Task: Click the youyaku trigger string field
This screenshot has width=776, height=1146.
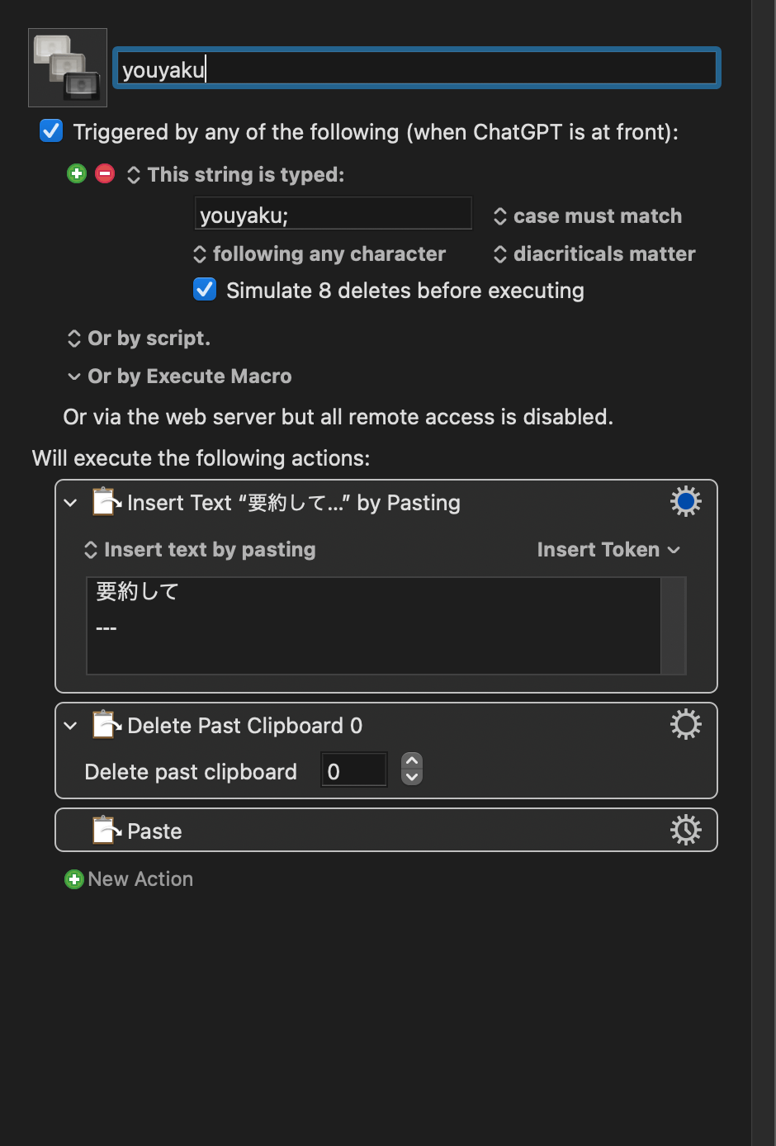Action: tap(332, 213)
